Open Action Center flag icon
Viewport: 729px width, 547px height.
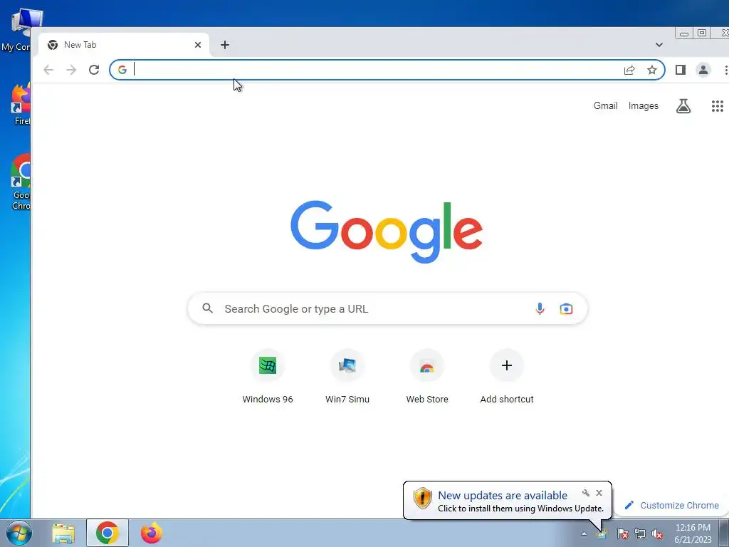[x=622, y=533]
